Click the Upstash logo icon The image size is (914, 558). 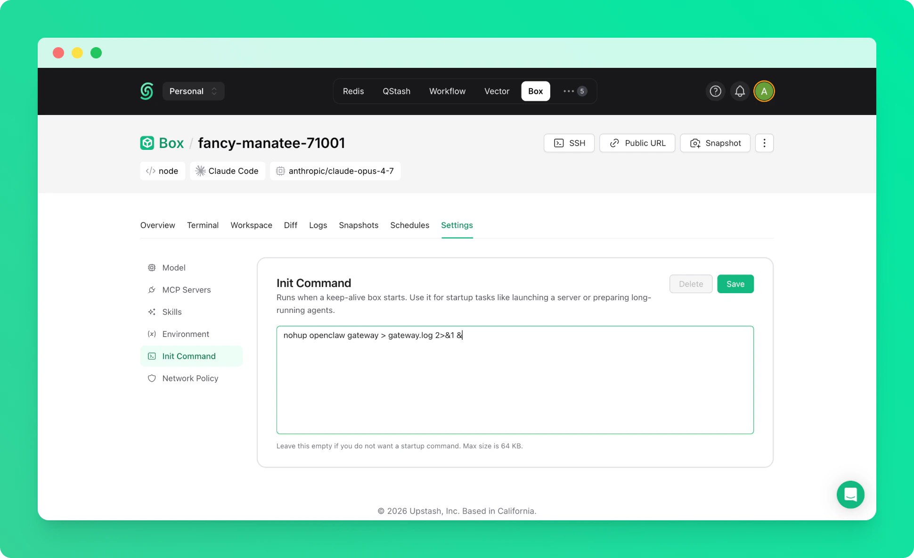click(x=147, y=91)
